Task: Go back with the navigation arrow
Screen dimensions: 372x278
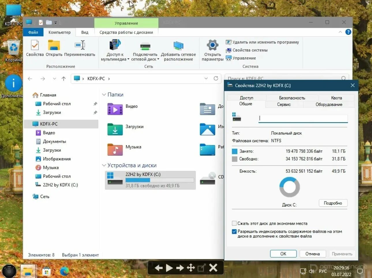Action: pos(30,79)
